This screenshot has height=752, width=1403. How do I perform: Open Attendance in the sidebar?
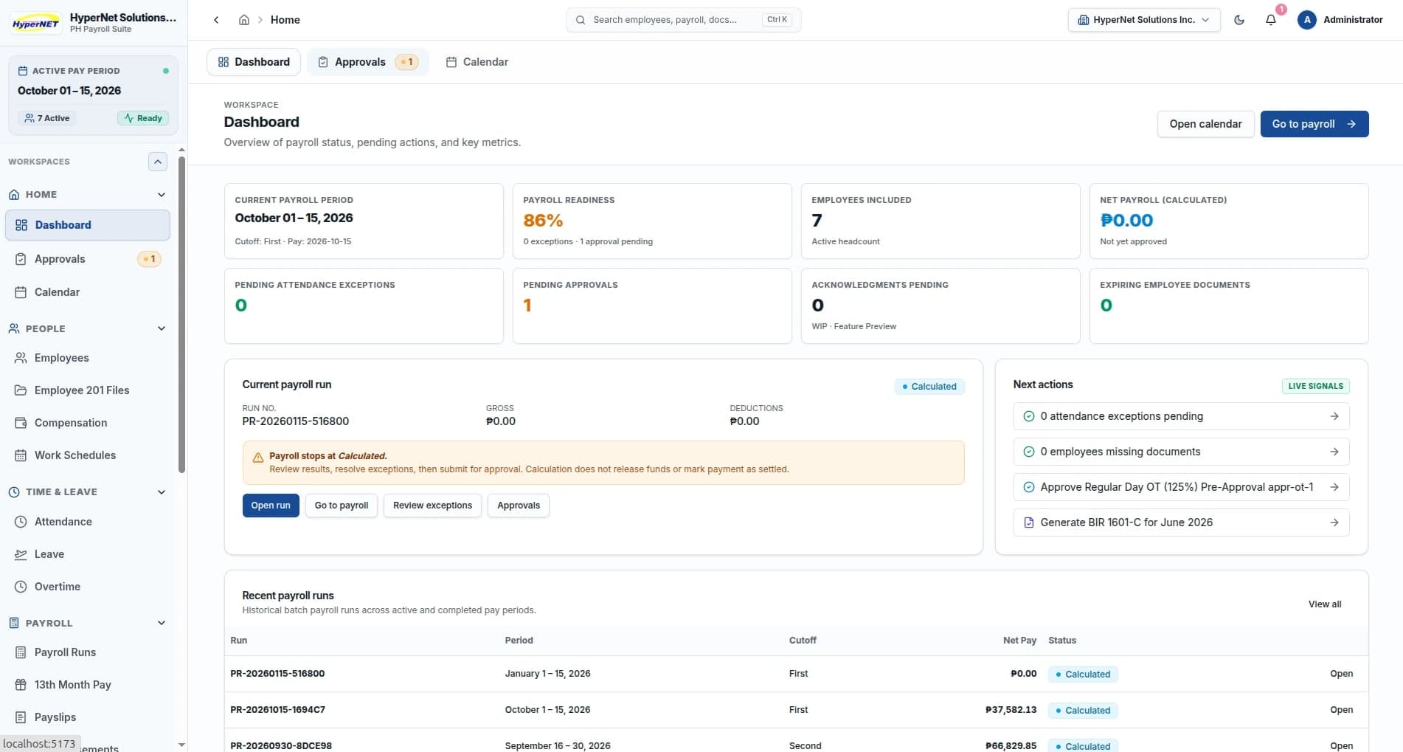point(88,522)
